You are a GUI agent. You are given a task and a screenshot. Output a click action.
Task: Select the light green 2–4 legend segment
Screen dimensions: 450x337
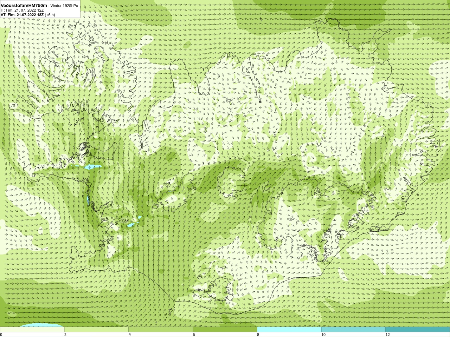point(96,330)
